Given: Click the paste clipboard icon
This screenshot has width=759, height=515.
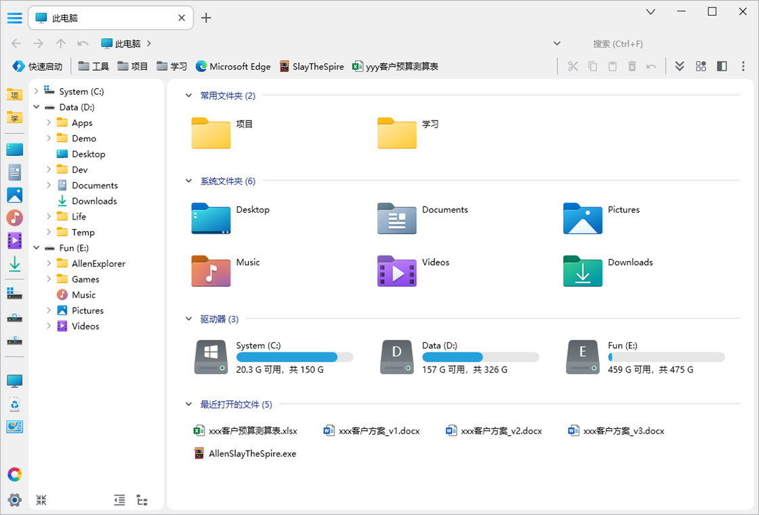Looking at the screenshot, I should pyautogui.click(x=613, y=66).
